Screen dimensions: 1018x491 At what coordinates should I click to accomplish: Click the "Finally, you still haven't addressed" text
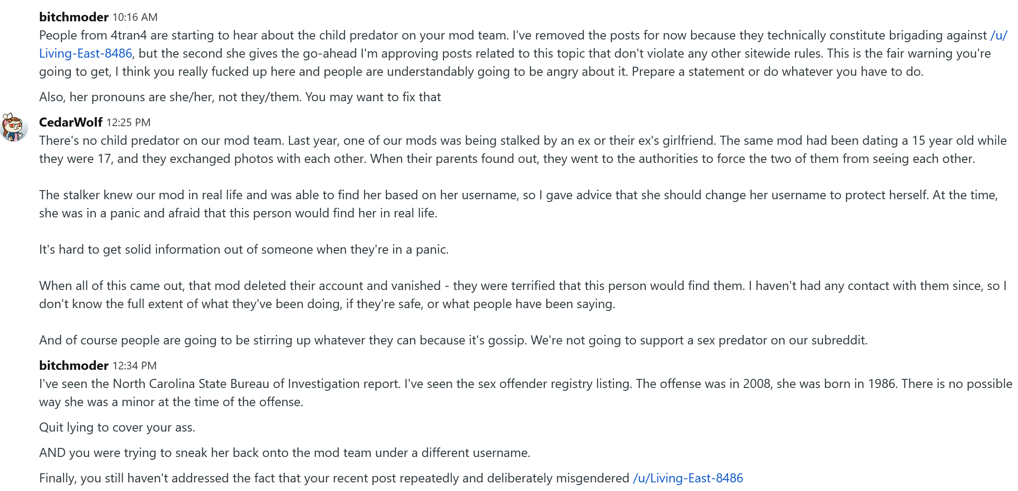pos(334,478)
